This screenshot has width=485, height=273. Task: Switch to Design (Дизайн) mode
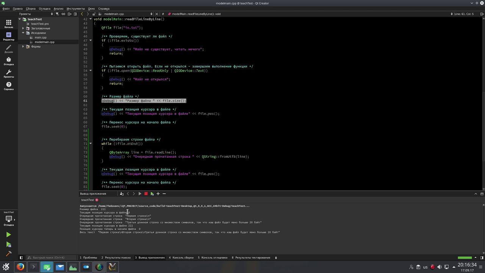pyautogui.click(x=8, y=49)
